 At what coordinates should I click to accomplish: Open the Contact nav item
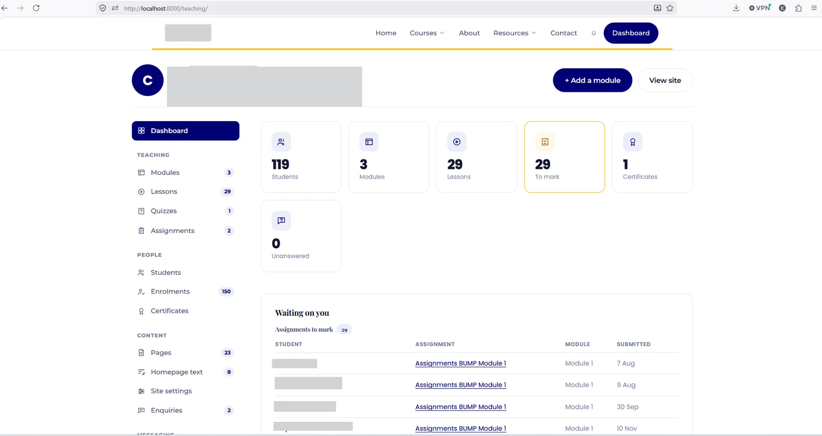(564, 33)
